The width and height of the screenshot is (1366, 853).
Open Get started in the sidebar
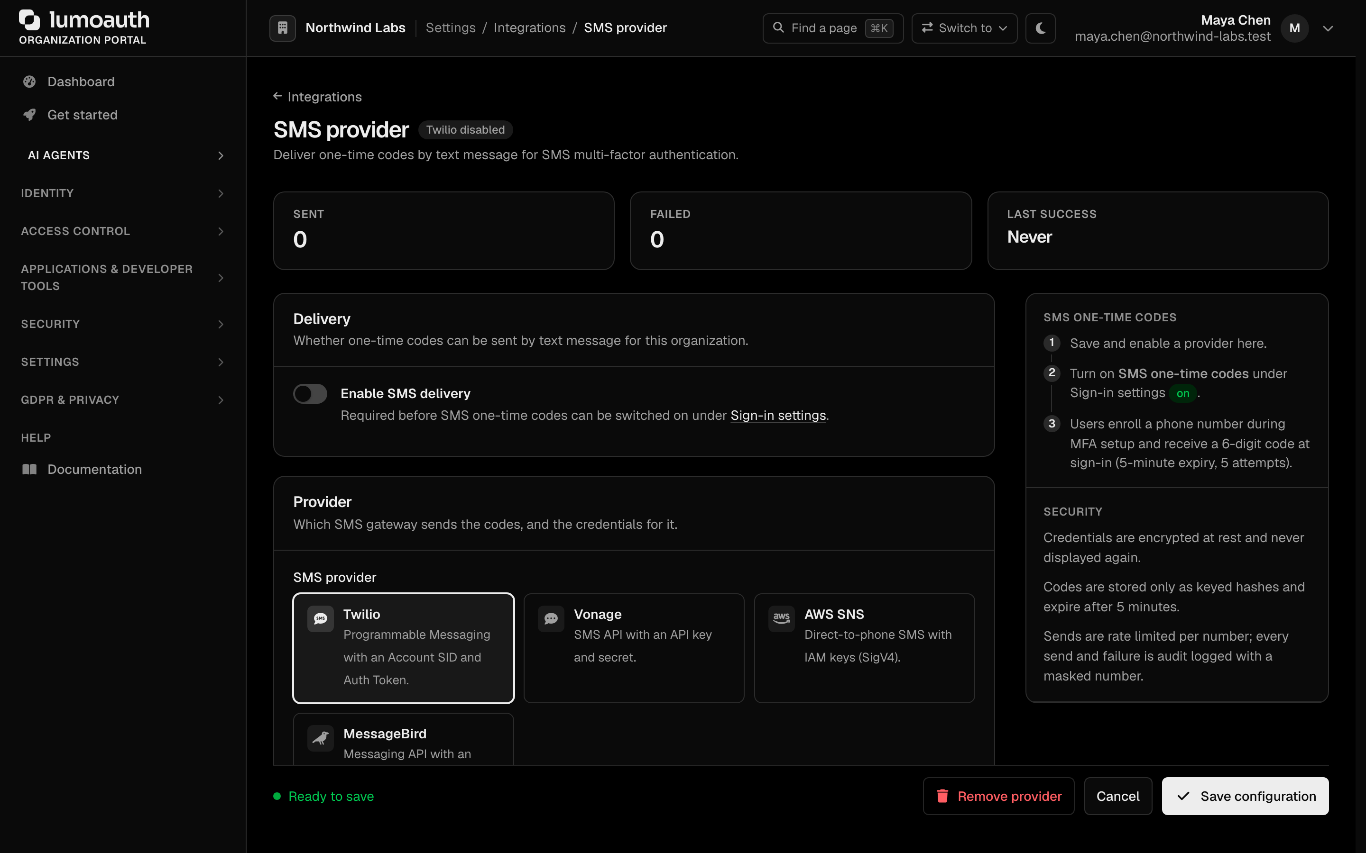(x=122, y=115)
